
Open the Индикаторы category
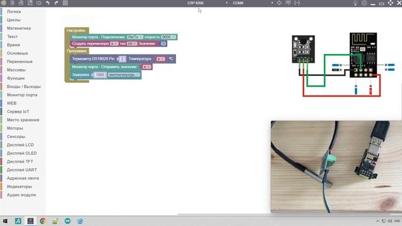click(19, 186)
